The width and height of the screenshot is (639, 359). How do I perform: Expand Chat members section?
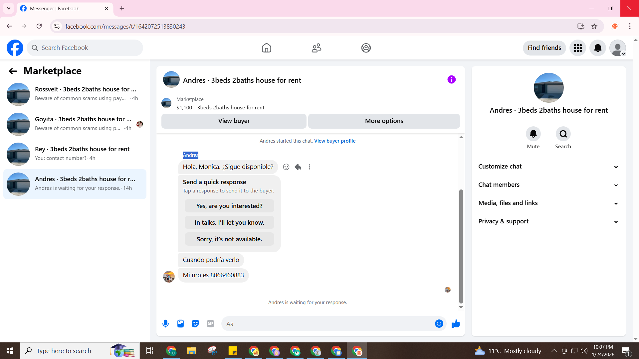(x=548, y=185)
